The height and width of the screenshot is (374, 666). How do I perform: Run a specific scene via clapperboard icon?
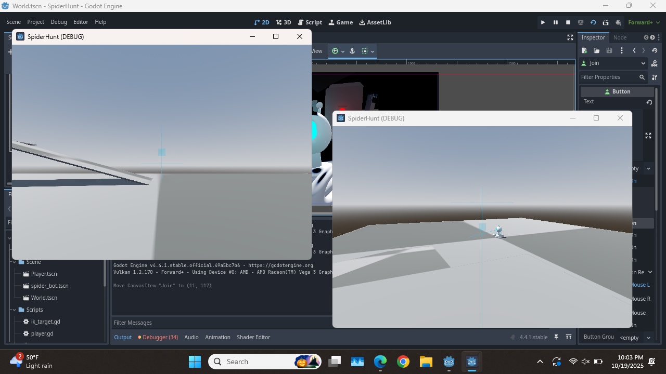[606, 22]
